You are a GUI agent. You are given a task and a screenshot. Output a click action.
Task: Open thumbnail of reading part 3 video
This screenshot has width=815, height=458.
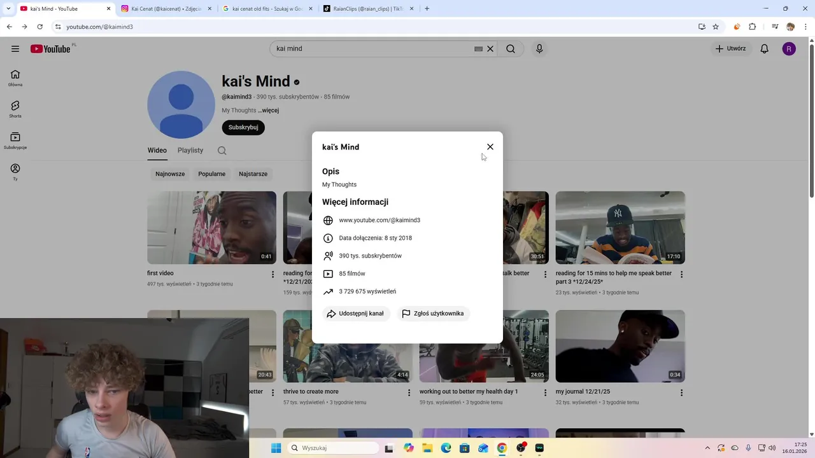point(620,228)
